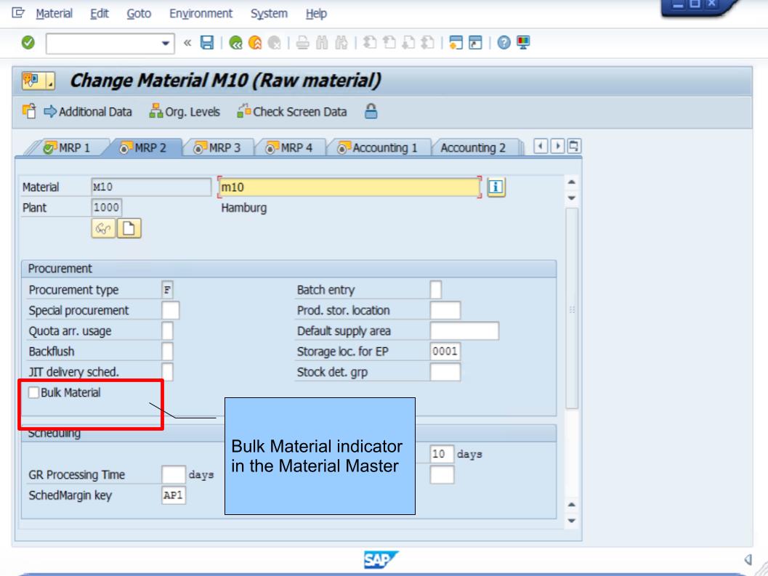Click the Find binoculars icon
Screen dimensions: 768x576
pos(322,43)
